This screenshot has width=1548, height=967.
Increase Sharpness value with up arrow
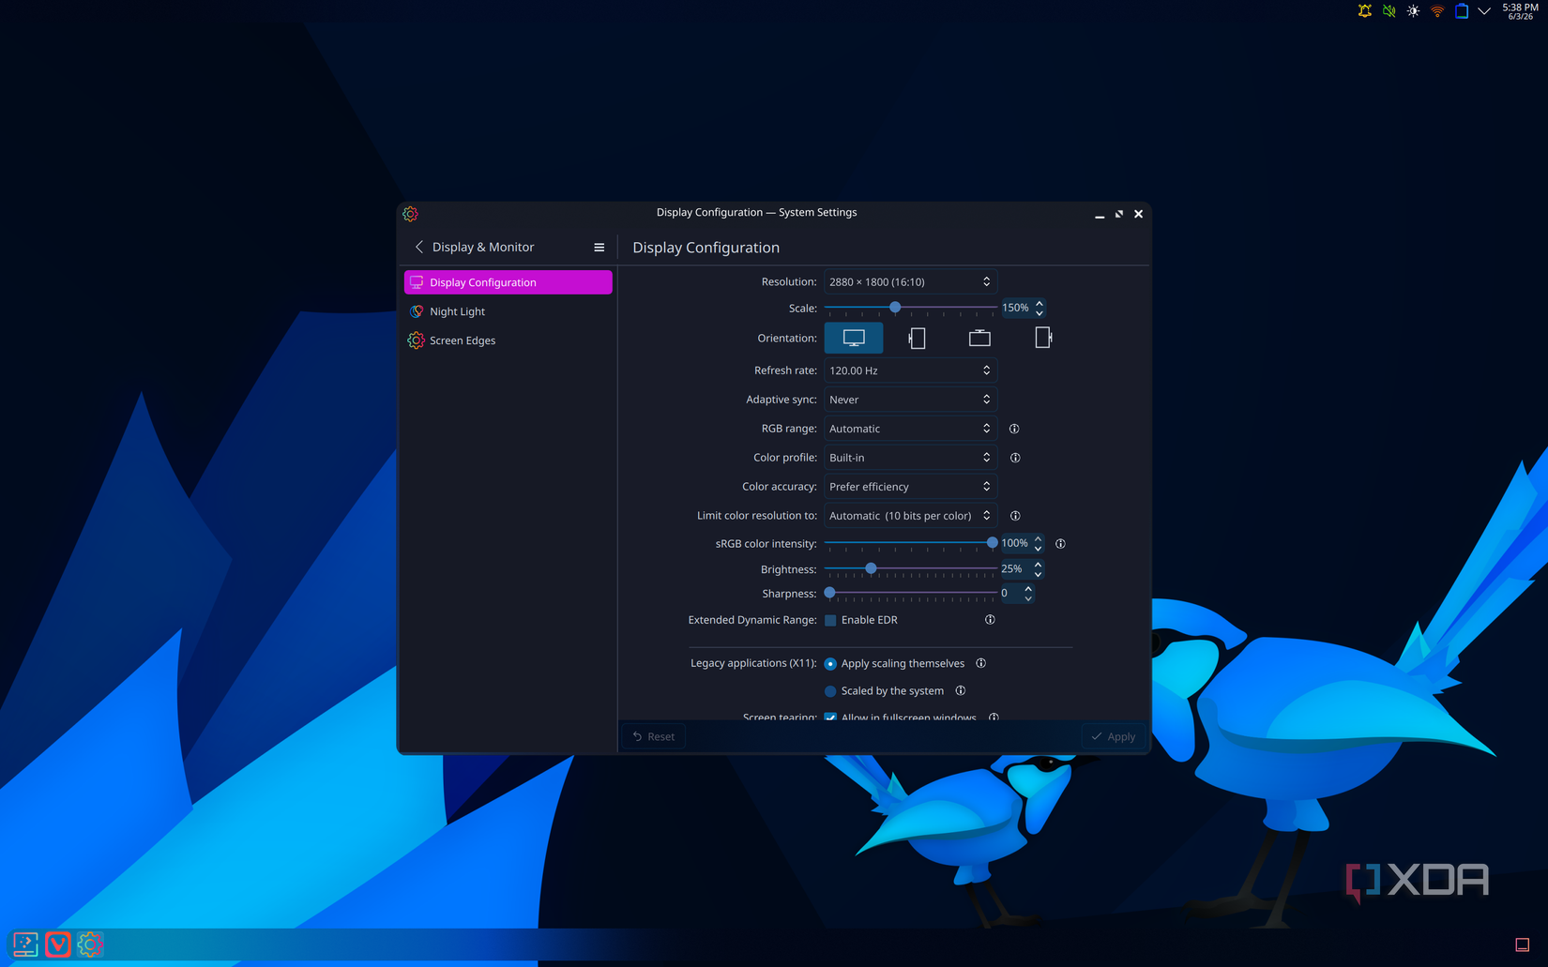(1028, 589)
